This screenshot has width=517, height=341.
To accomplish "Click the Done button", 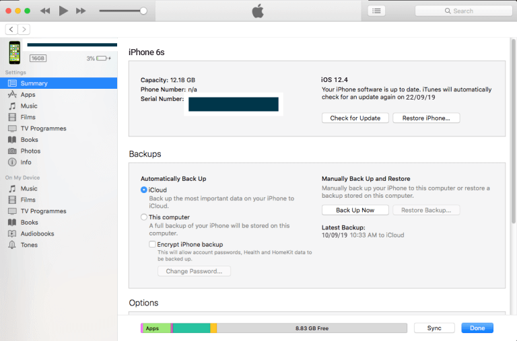I will [477, 328].
